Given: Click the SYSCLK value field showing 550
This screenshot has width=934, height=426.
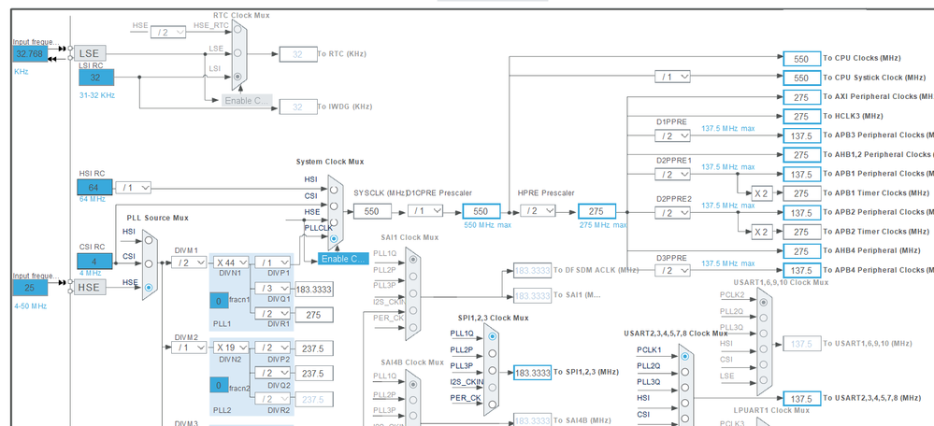Looking at the screenshot, I should coord(370,211).
